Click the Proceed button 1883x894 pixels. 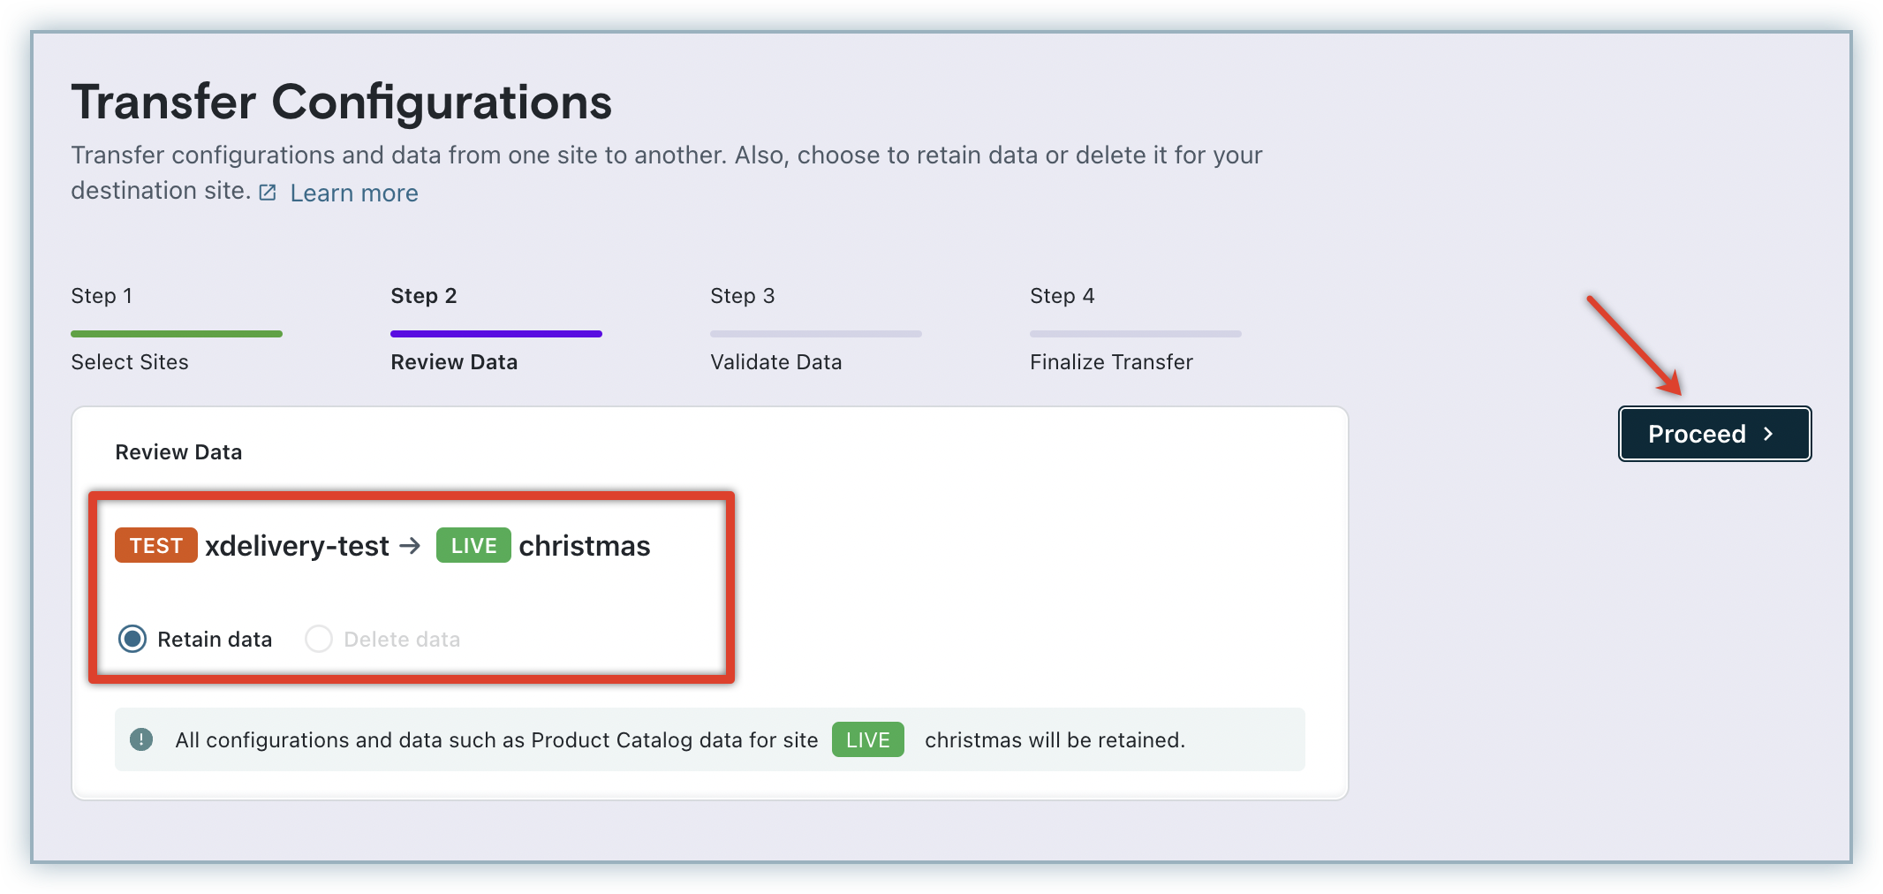[x=1713, y=434]
